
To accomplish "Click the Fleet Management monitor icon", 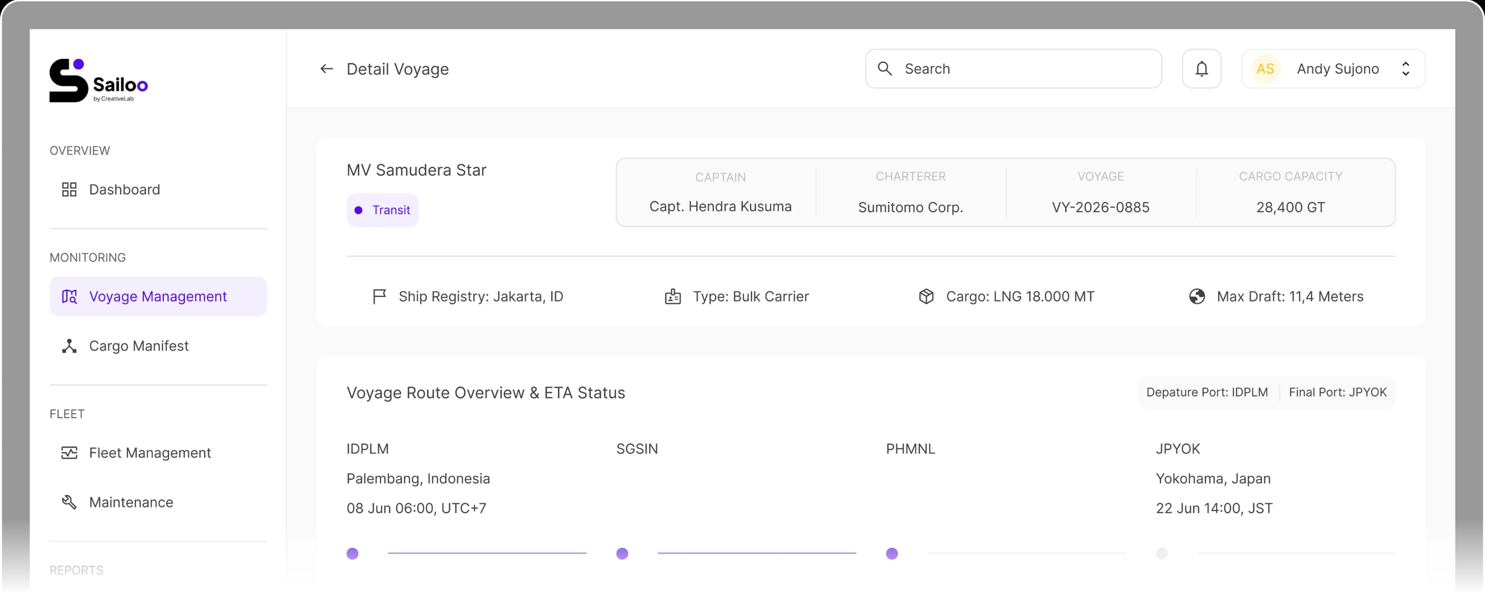I will (69, 453).
